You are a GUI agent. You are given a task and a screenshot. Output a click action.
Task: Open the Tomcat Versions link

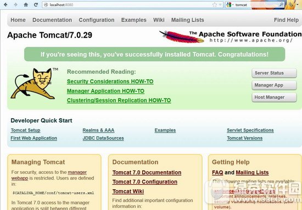coord(244,138)
